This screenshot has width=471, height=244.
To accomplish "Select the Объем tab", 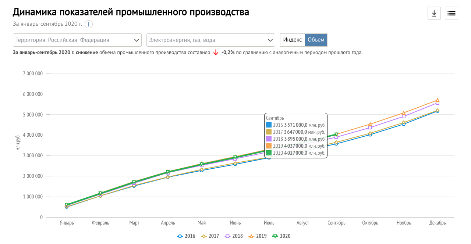I will [316, 40].
